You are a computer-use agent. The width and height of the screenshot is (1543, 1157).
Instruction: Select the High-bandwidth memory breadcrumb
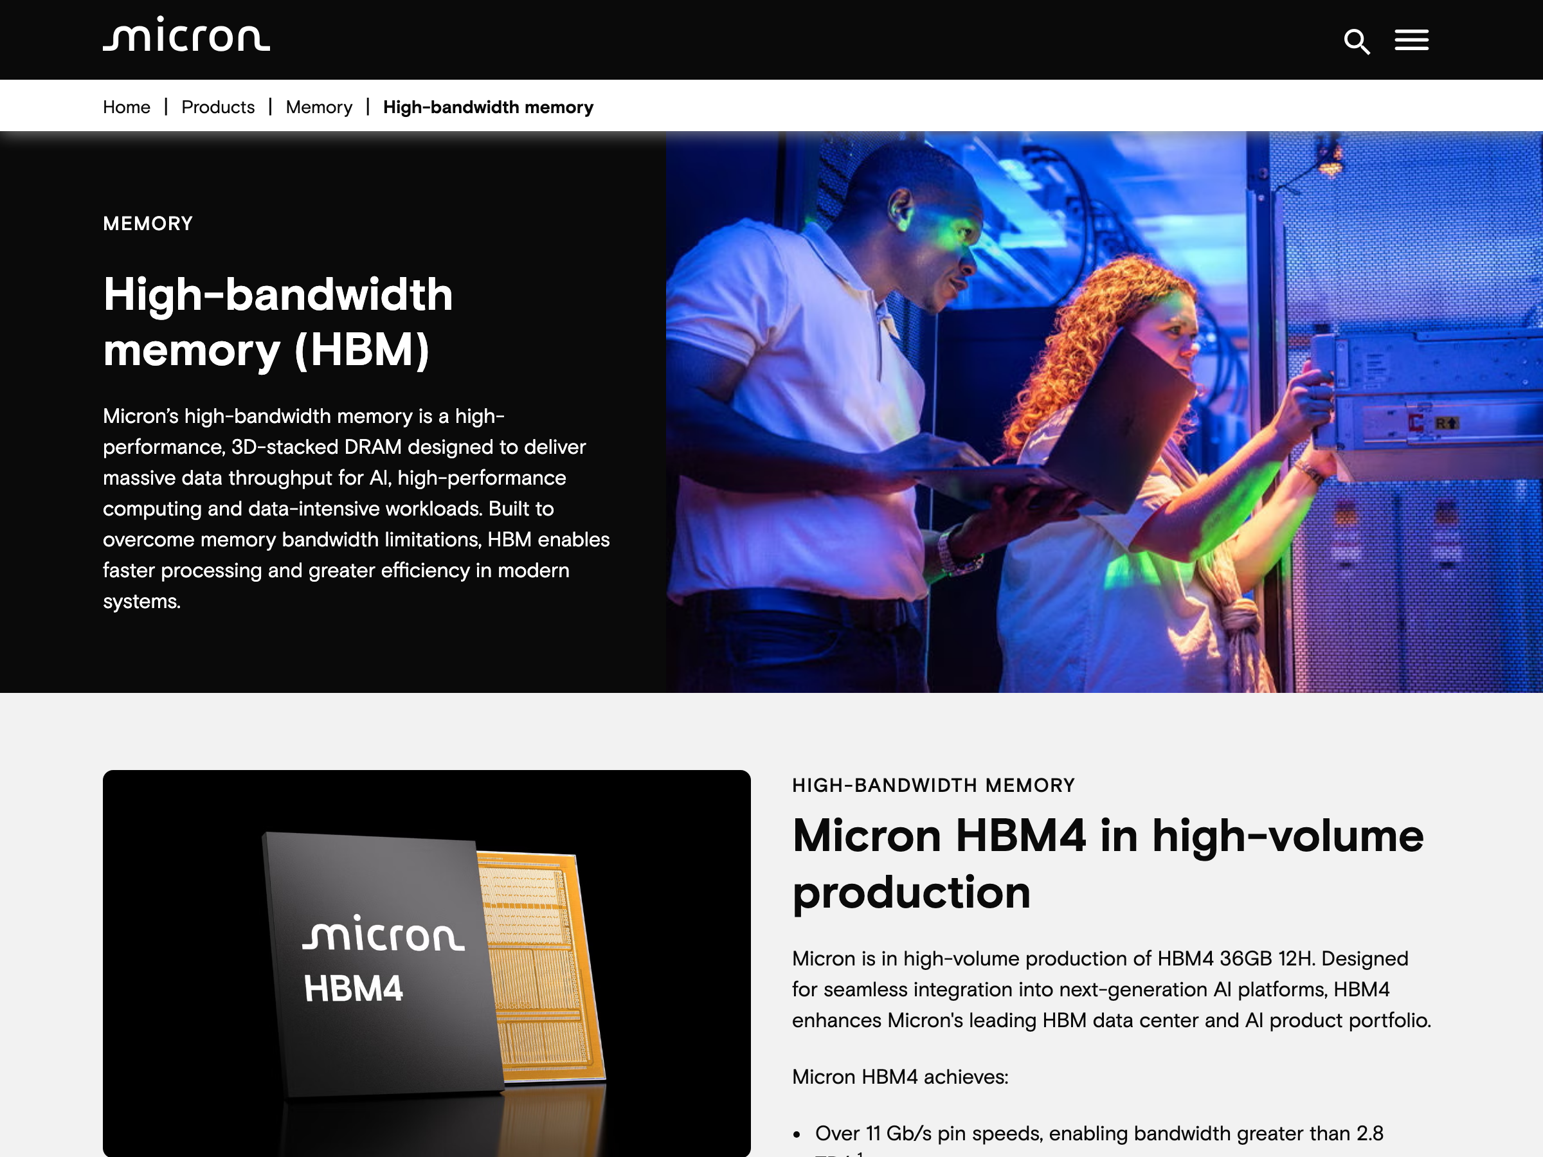(488, 107)
